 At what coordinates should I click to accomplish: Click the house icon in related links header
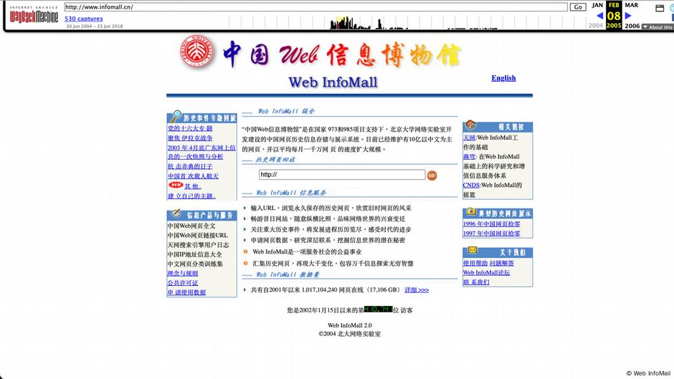point(470,126)
